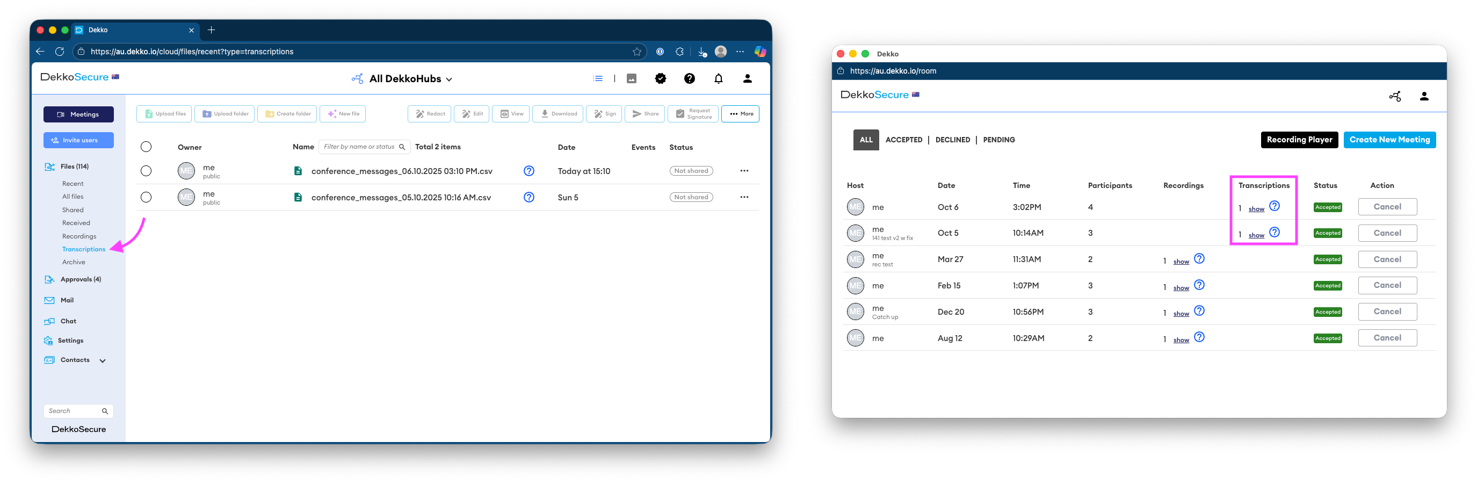Bookmark page with star icon in address bar
This screenshot has height=485, width=1477.
636,52
